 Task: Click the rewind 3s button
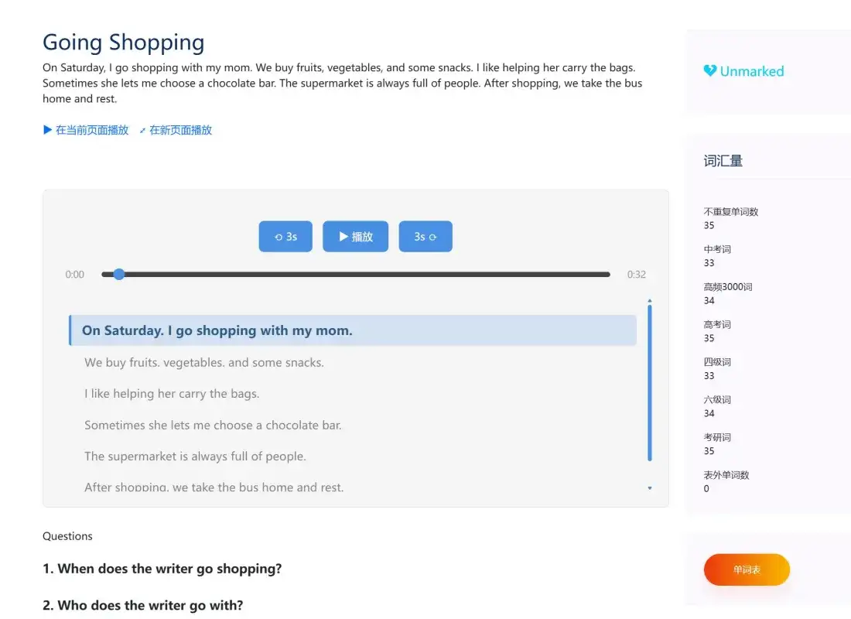[285, 237]
